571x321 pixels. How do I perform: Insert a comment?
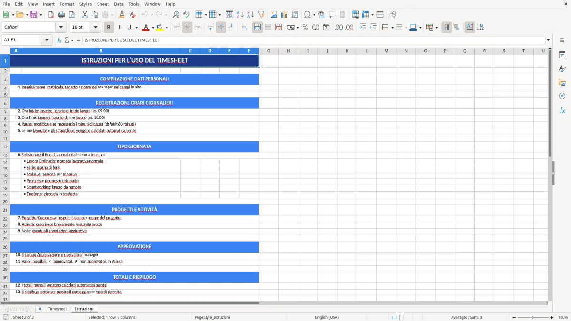[333, 15]
